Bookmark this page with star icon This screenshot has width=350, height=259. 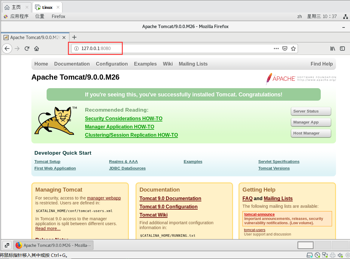pyautogui.click(x=293, y=49)
